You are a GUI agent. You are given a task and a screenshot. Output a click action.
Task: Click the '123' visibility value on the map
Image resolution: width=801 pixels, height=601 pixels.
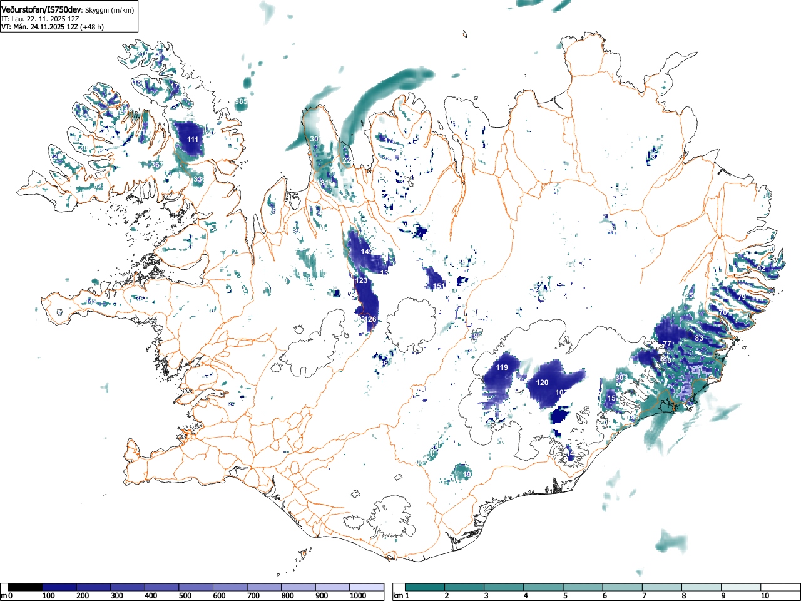click(x=362, y=280)
